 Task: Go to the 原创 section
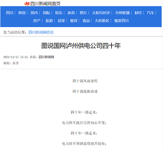(22, 13)
